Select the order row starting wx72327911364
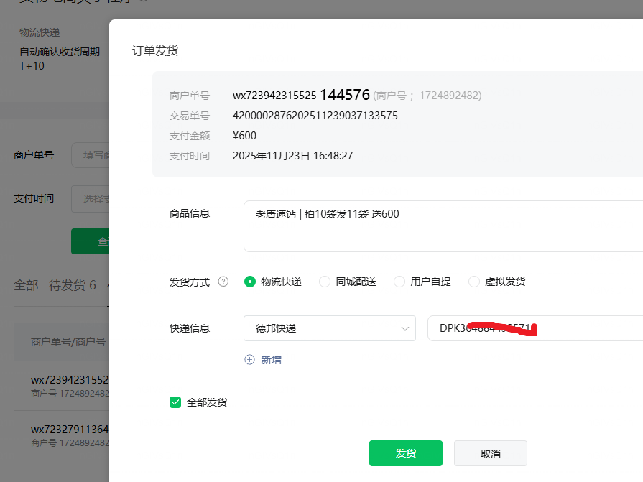This screenshot has width=643, height=482. 69,436
